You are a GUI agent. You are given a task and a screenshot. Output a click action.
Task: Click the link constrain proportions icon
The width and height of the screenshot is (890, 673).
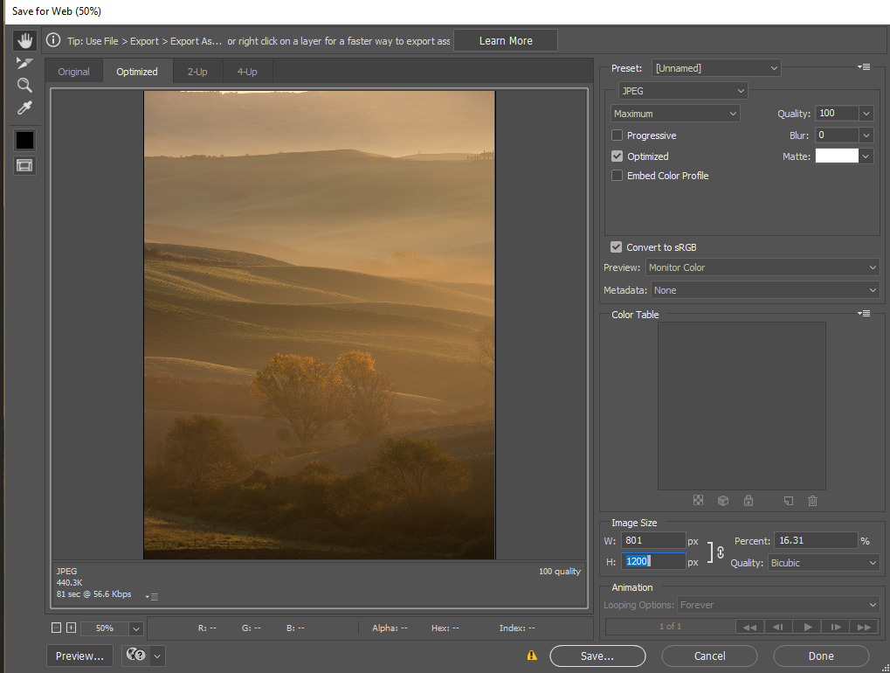point(721,552)
